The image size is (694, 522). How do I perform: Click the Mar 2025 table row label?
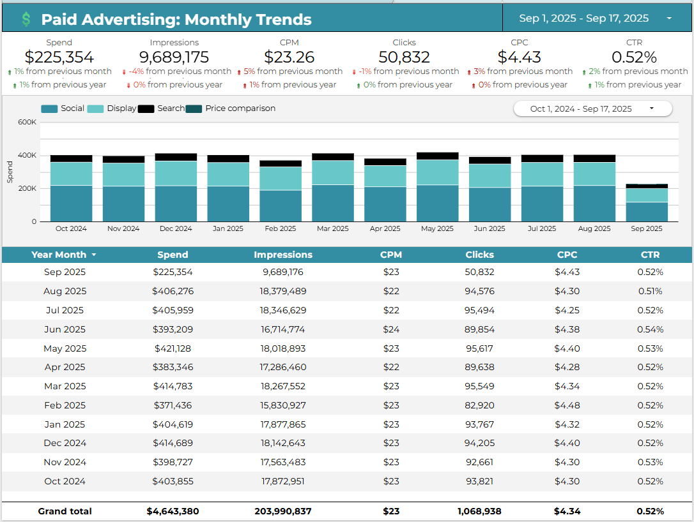point(65,386)
